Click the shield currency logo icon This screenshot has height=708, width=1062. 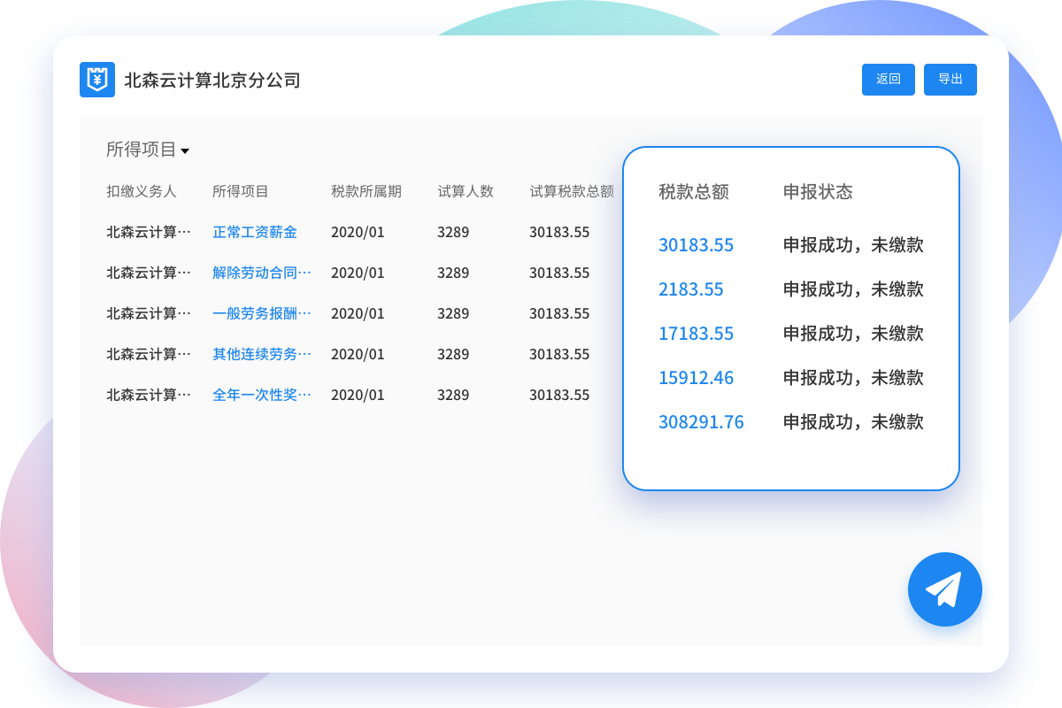(97, 79)
